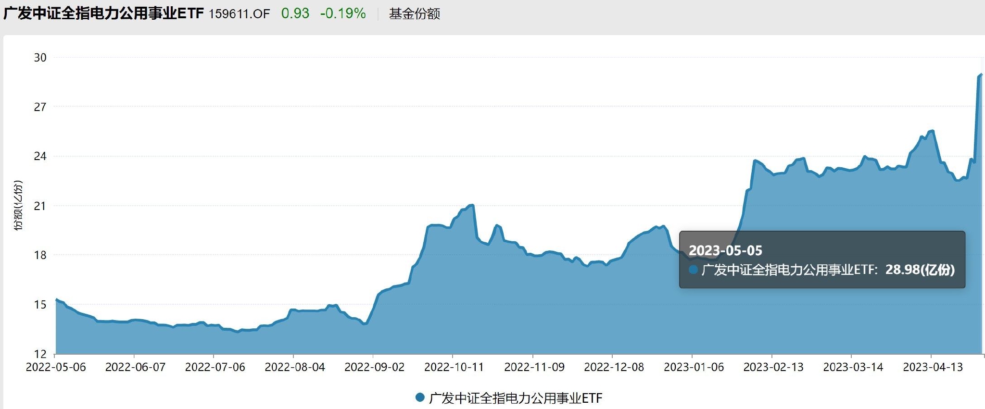Open the fund title 广发中证全指电力公用事业ETF in the header
This screenshot has height=409, width=985.
(x=103, y=13)
